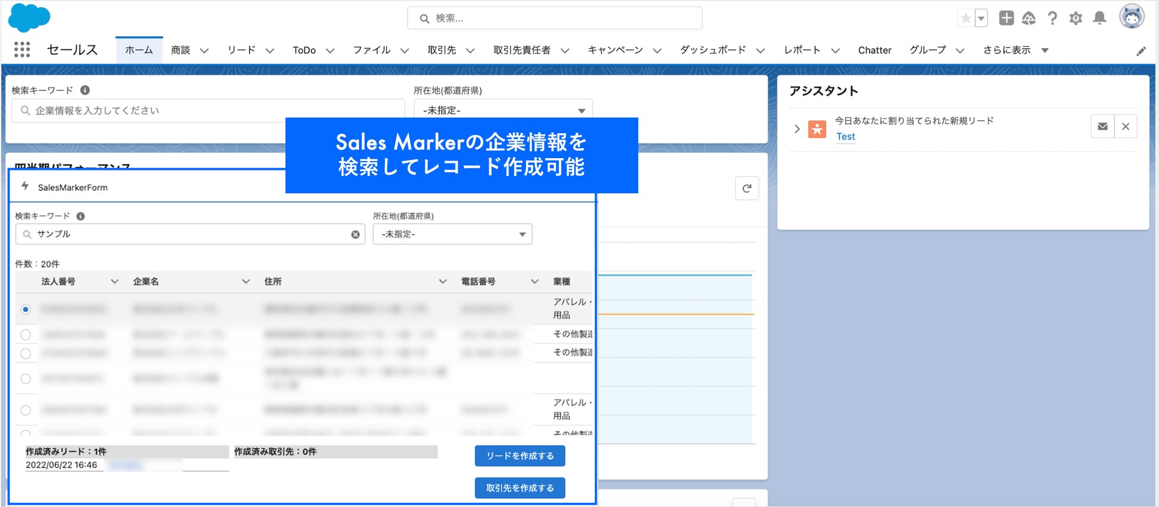The height and width of the screenshot is (507, 1159).
Task: Open the top 所在地(都道府県) dropdown
Action: [503, 111]
